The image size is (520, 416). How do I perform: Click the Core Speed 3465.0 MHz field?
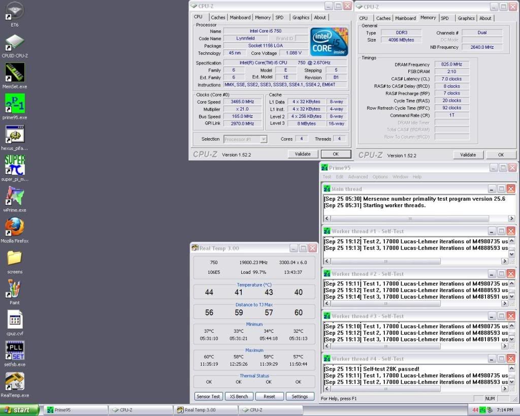click(242, 102)
